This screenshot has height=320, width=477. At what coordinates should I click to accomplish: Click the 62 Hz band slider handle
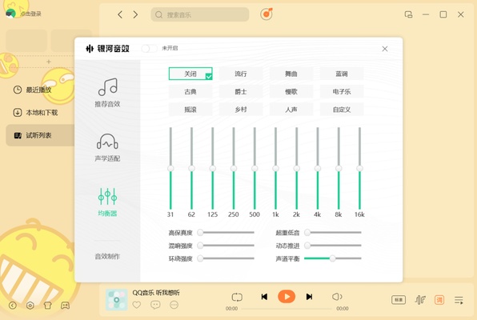191,168
